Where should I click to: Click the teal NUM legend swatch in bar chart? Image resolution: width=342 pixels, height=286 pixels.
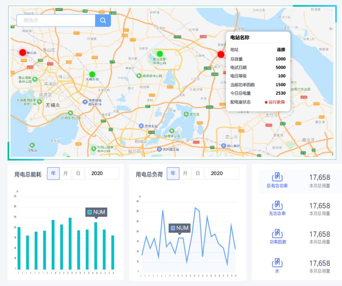click(x=90, y=212)
